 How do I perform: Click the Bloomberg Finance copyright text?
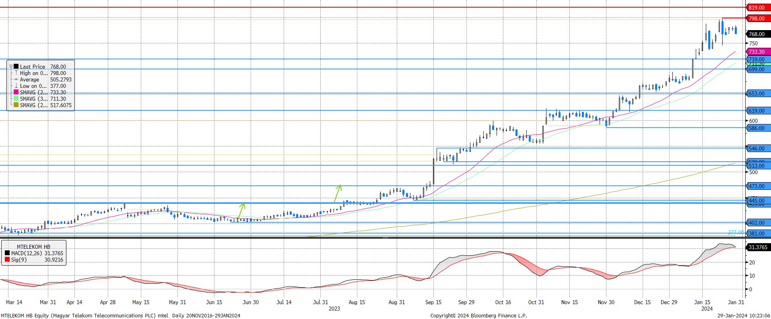[x=478, y=316]
